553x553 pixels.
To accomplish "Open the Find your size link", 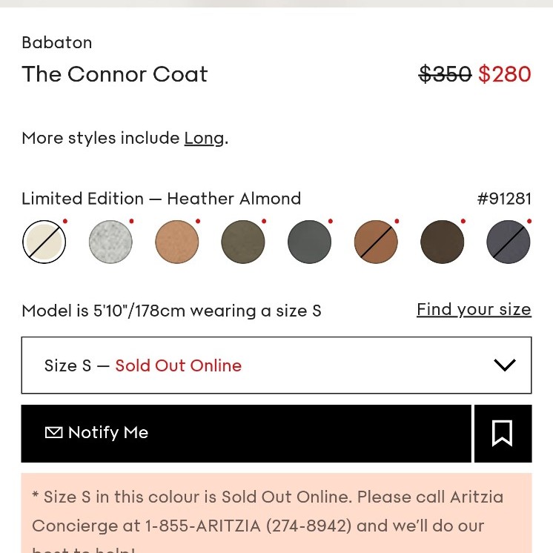I will [x=474, y=309].
